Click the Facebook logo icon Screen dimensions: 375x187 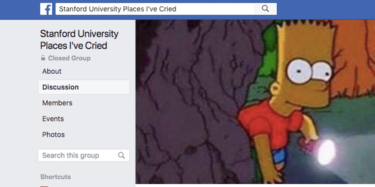(46, 9)
